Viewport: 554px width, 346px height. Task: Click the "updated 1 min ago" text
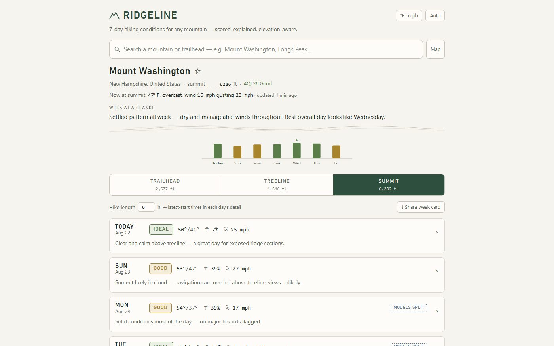pos(277,95)
